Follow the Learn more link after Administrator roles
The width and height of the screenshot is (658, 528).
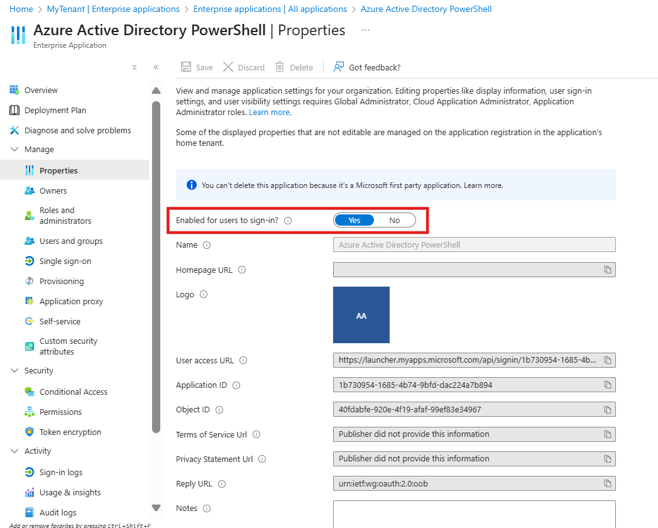click(270, 113)
